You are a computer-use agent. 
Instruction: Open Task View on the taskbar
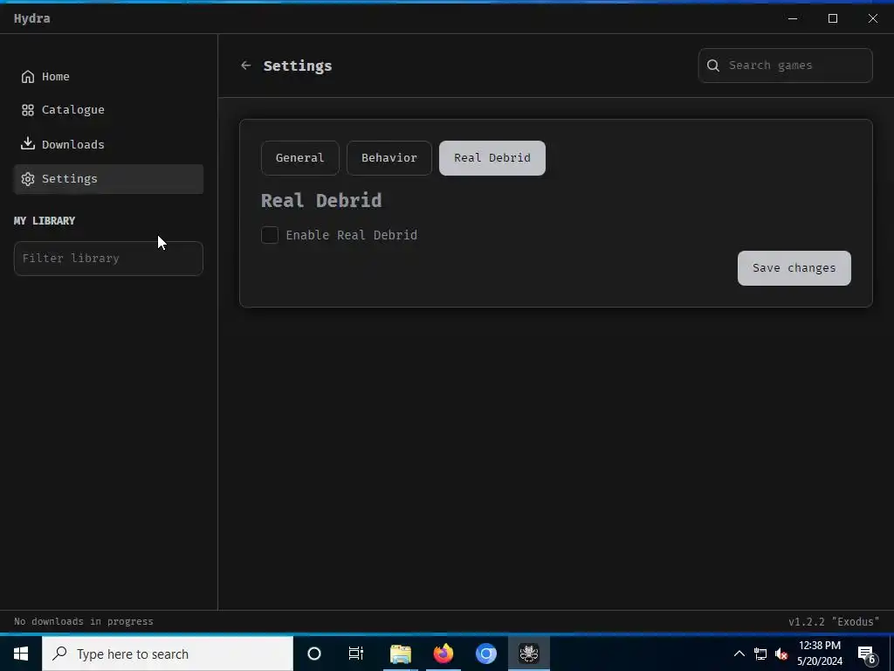(x=356, y=654)
